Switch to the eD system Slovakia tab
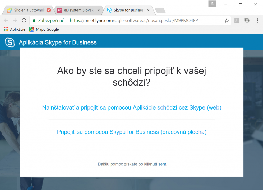The height and width of the screenshot is (190, 263). pos(77,10)
